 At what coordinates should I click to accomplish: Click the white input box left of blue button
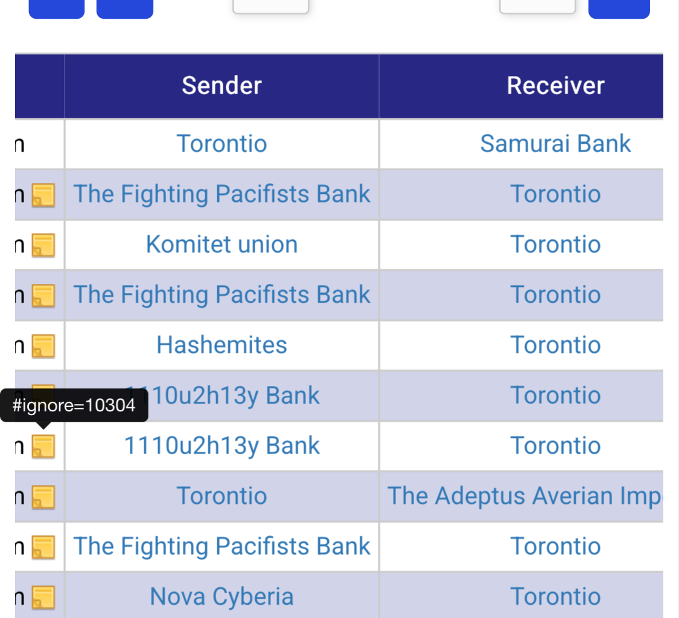(537, 7)
